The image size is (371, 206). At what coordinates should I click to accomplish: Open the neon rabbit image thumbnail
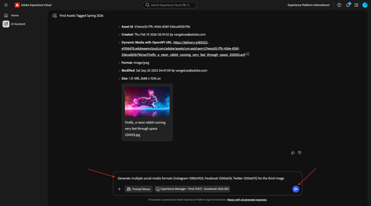pyautogui.click(x=147, y=102)
